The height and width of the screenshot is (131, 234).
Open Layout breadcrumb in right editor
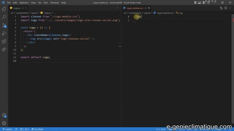[x=147, y=13]
